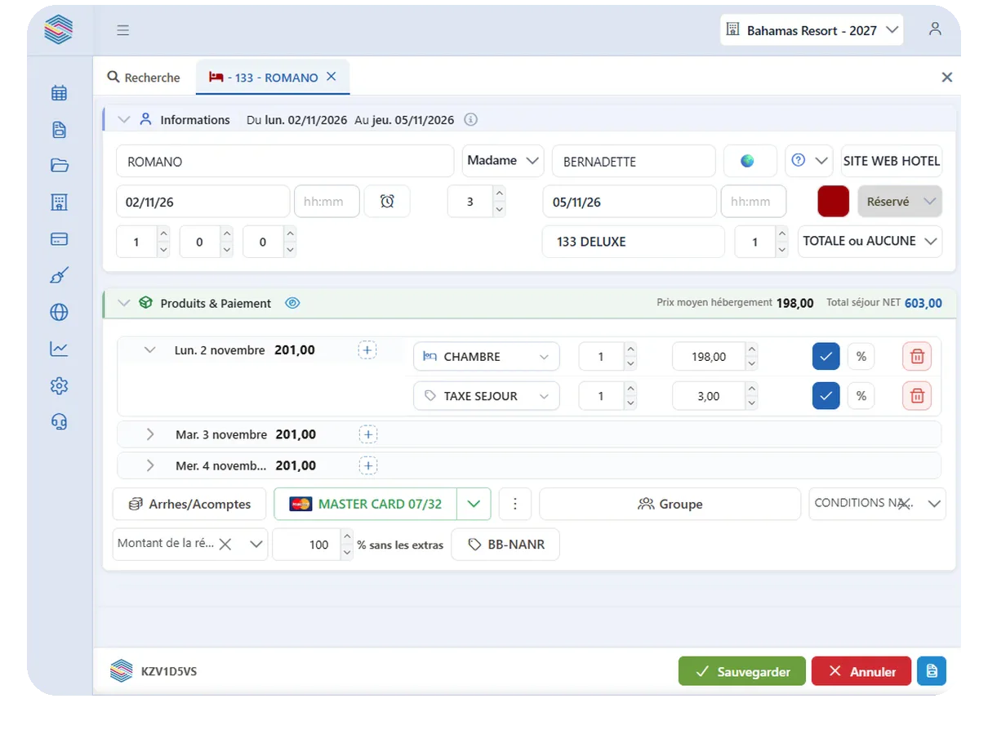Click the info icon next to stay dates
Image resolution: width=988 pixels, height=752 pixels.
click(x=471, y=119)
